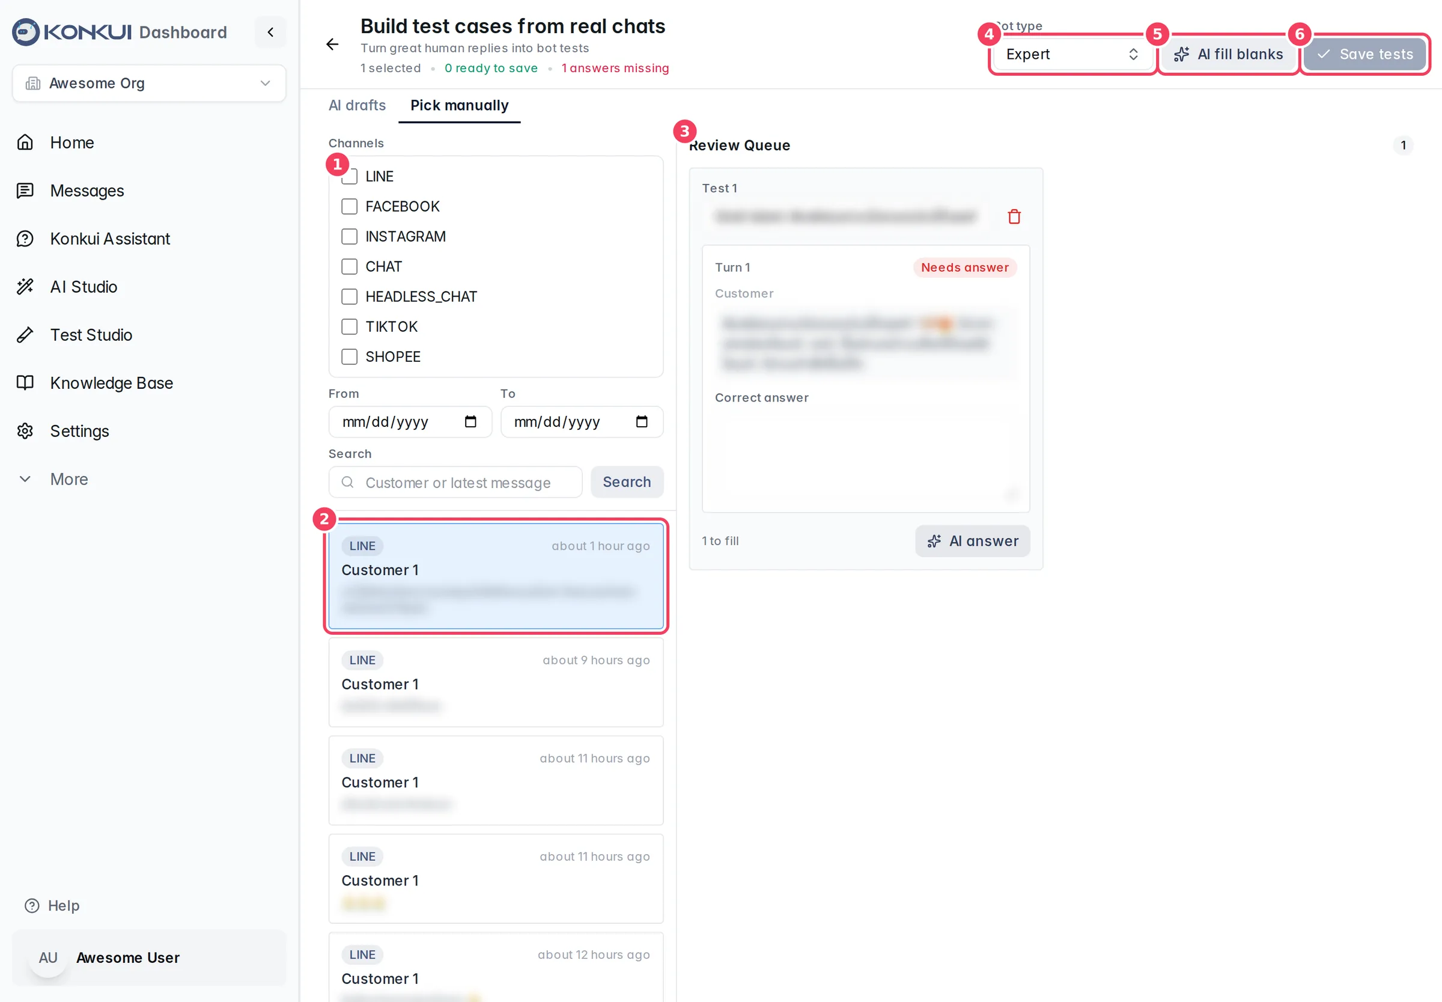
Task: Click the Search button
Action: [627, 482]
